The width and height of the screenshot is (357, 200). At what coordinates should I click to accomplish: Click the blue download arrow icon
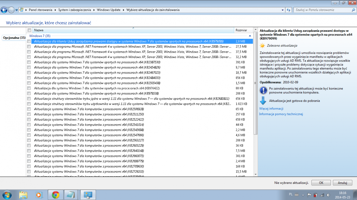click(263, 101)
